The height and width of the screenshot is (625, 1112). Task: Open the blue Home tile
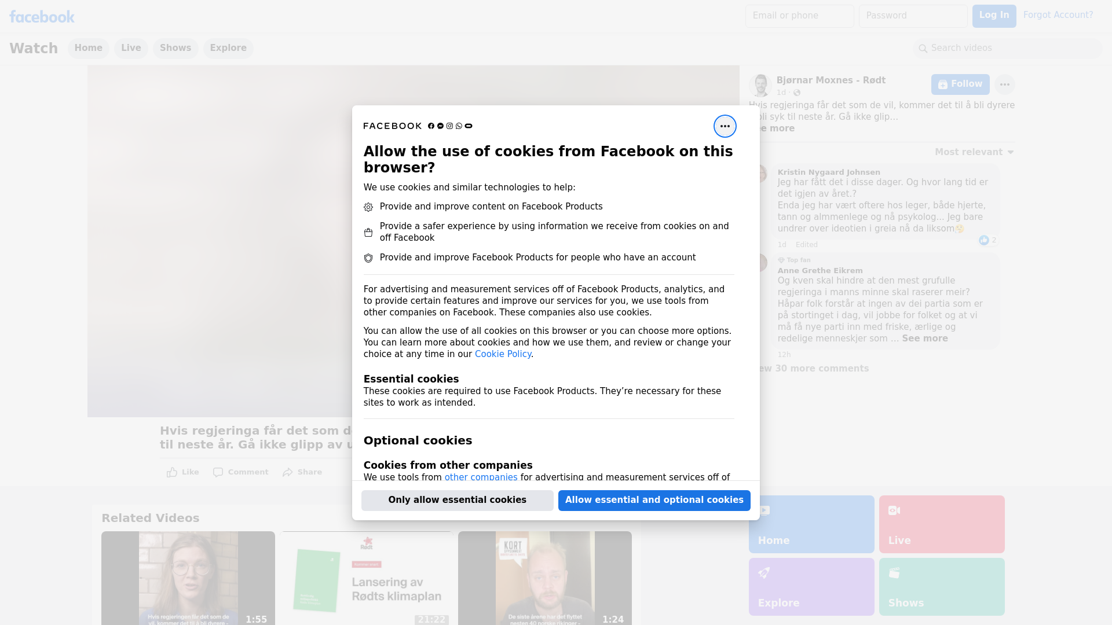811,524
